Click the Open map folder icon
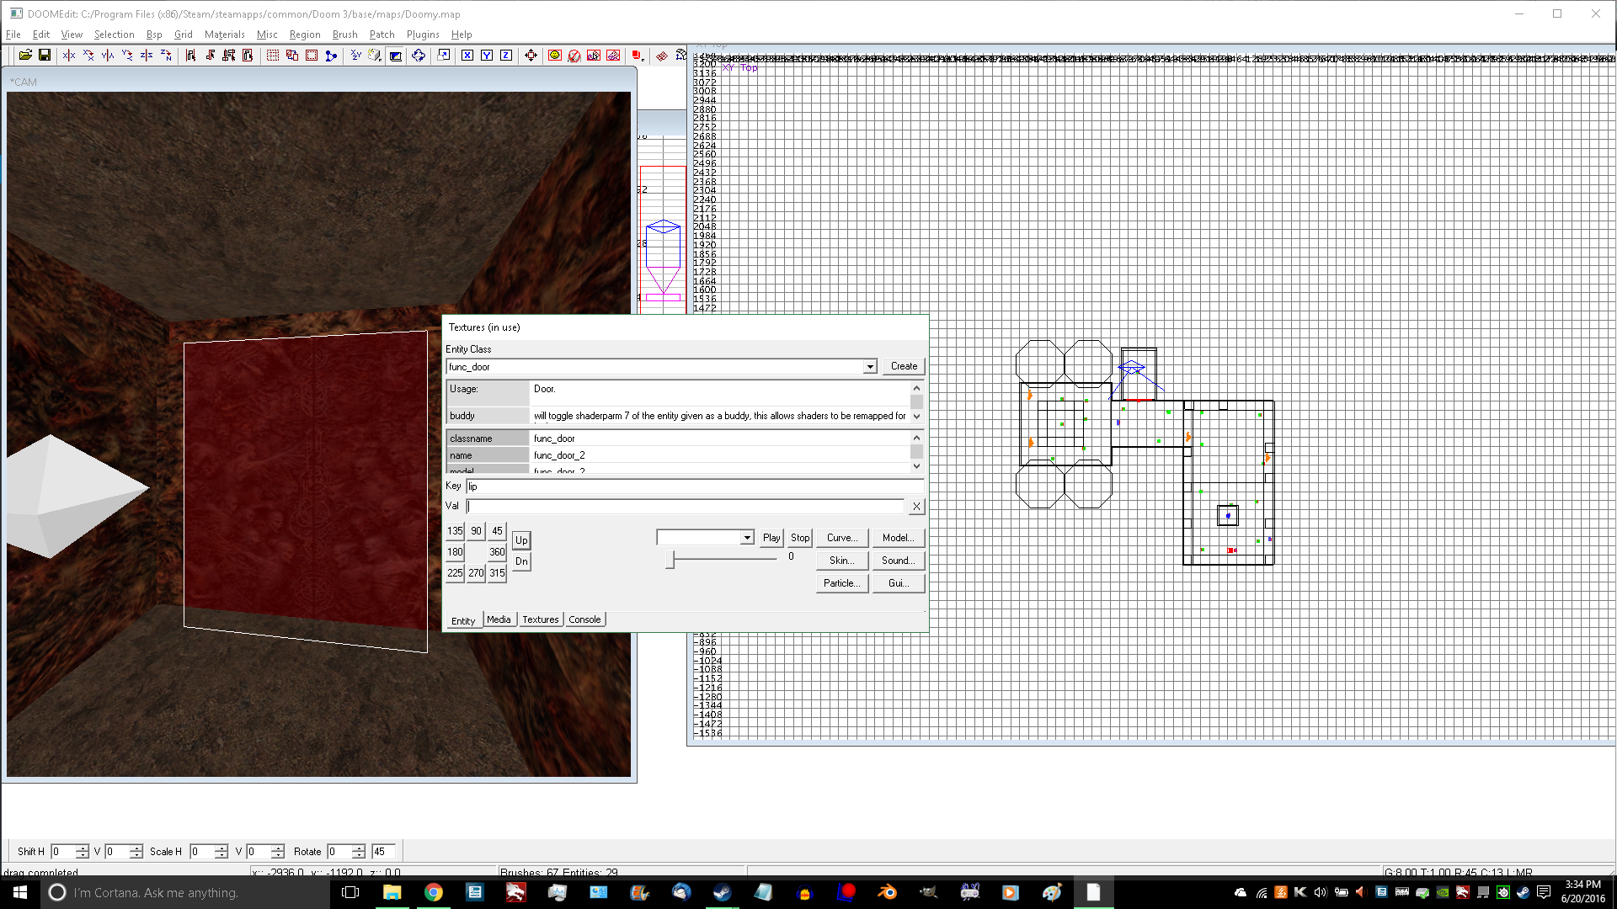Viewport: 1617px width, 909px height. [25, 56]
